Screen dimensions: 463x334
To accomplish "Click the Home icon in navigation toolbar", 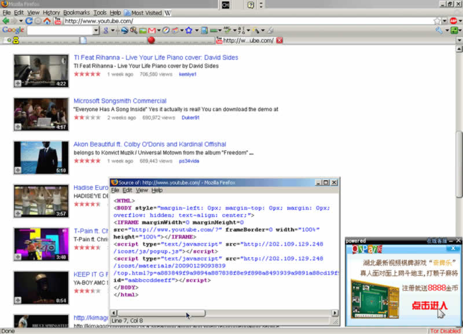I will [x=47, y=21].
